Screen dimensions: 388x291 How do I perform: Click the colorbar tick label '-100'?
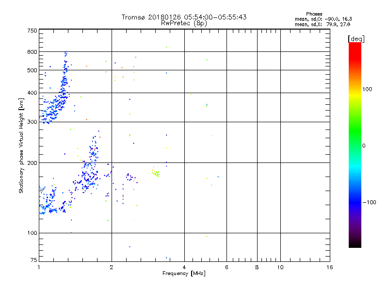[x=369, y=202]
